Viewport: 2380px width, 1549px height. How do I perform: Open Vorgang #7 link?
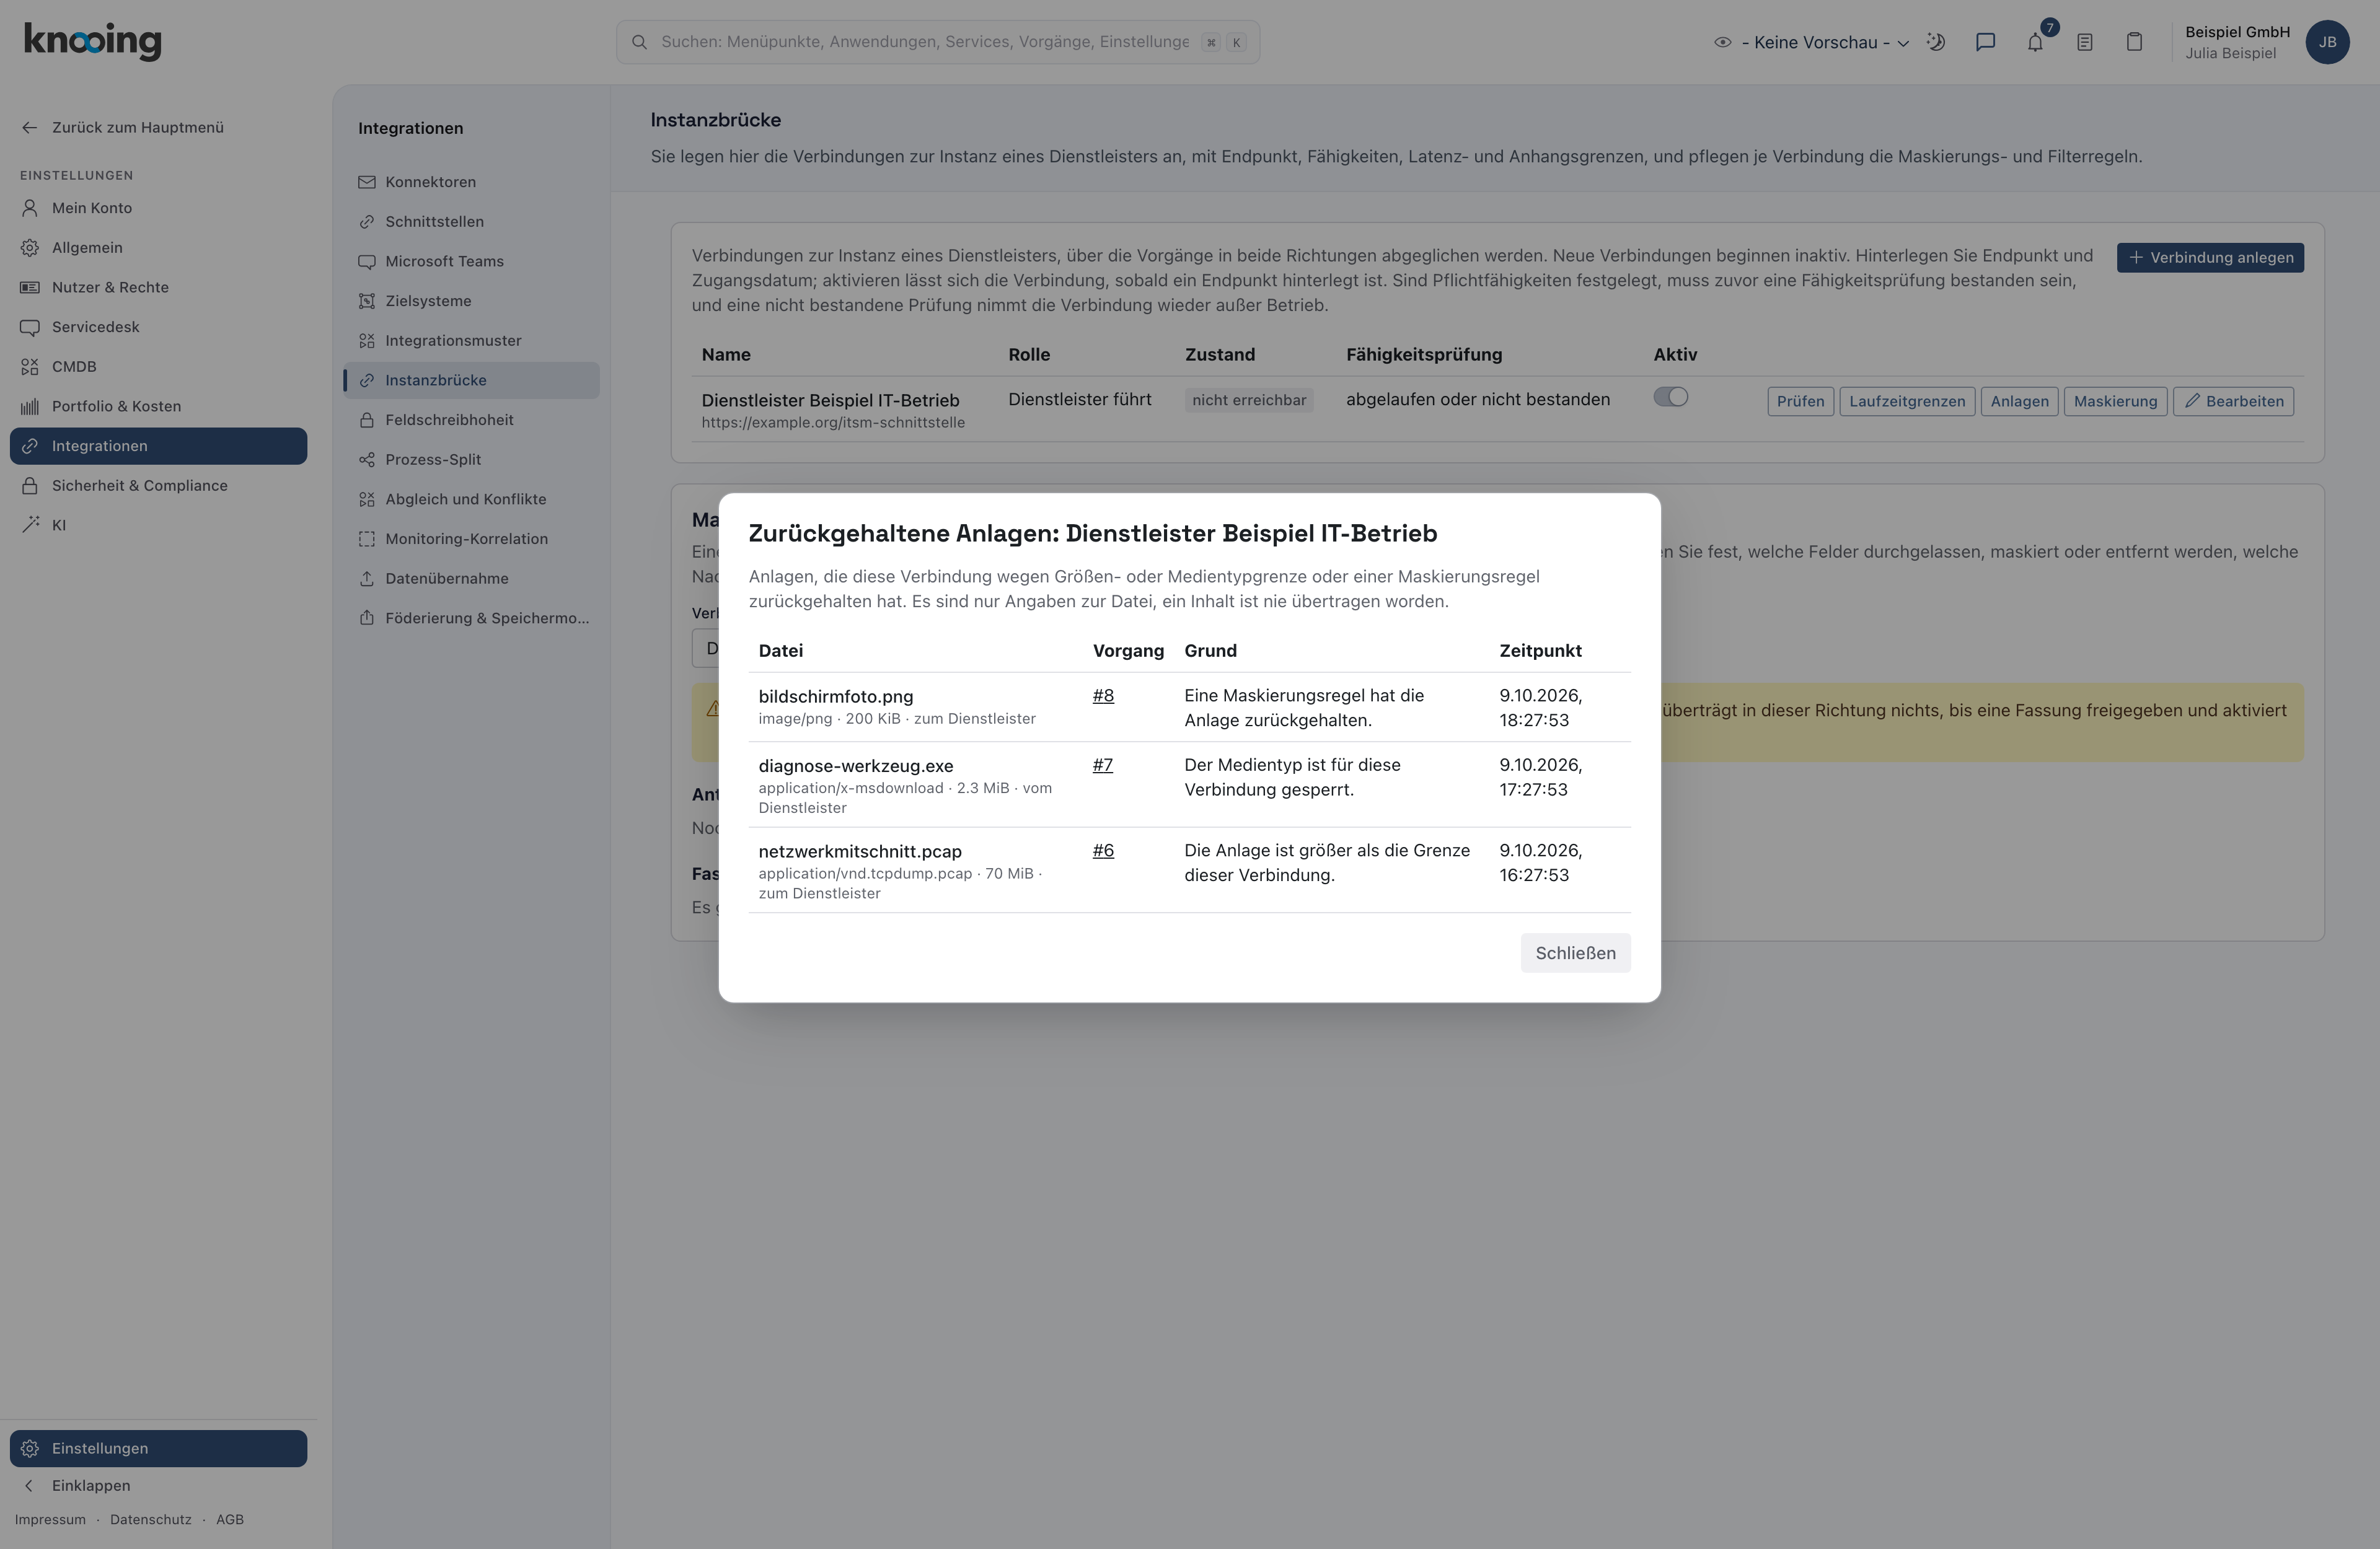click(x=1103, y=765)
